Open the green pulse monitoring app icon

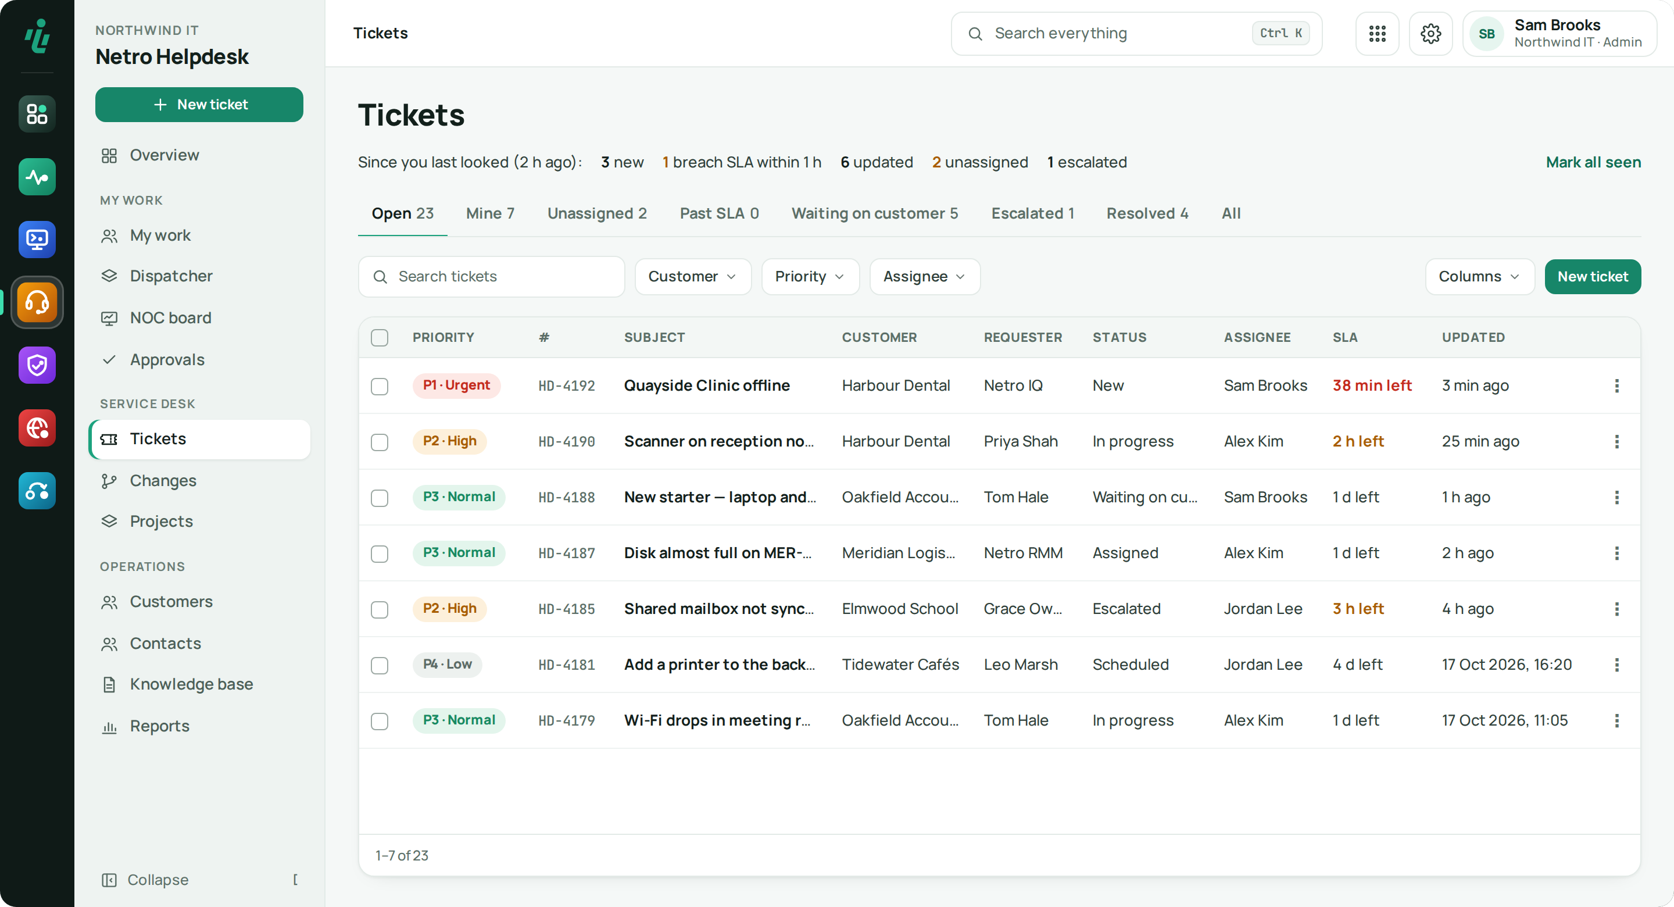point(37,177)
